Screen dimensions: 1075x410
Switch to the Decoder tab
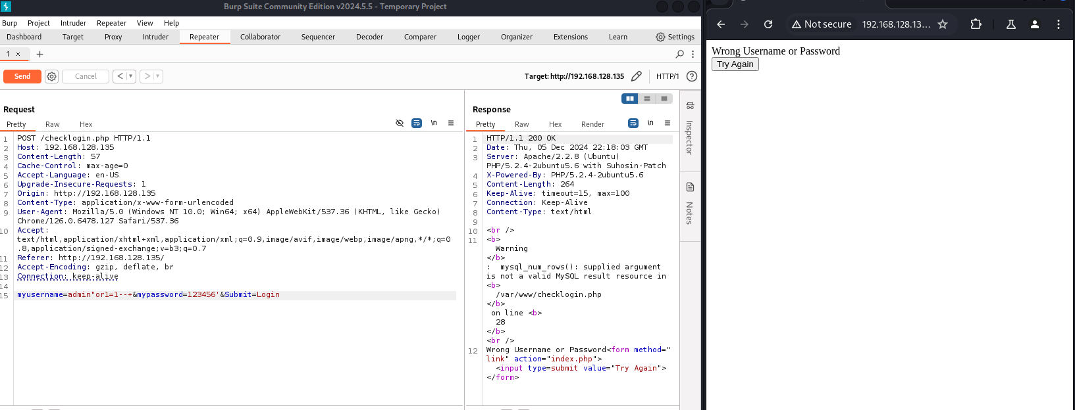(369, 37)
